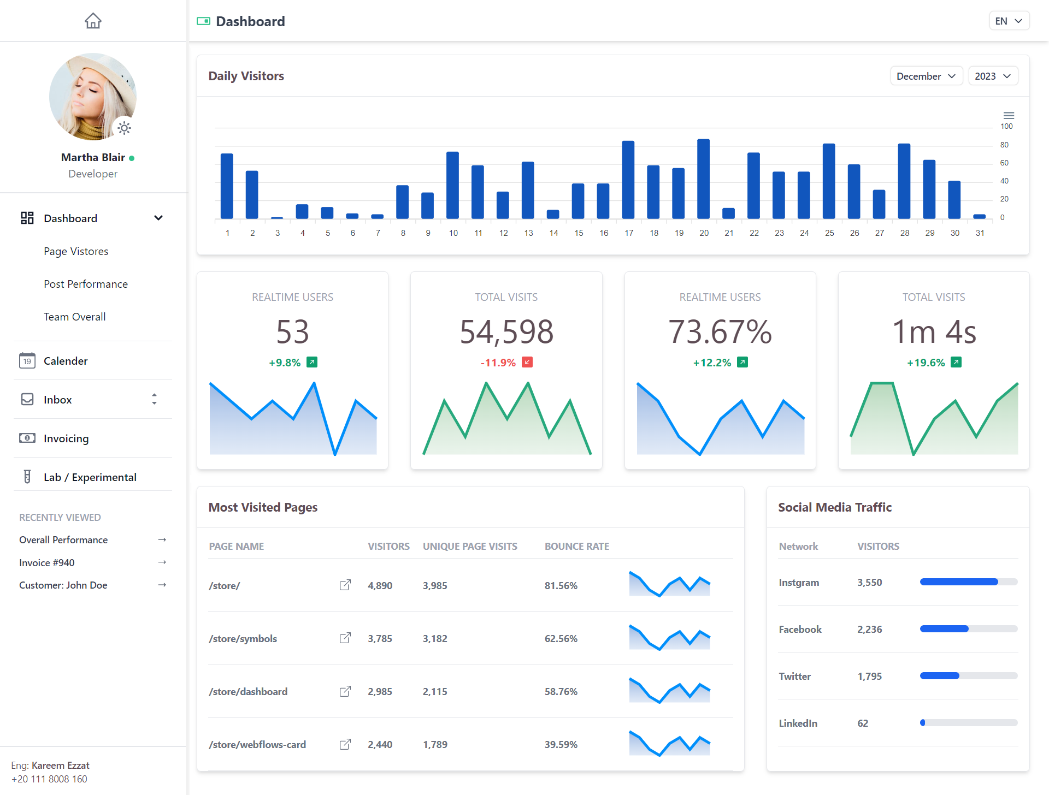Click the /store/dashboard page name
The width and height of the screenshot is (1049, 795).
(x=248, y=691)
